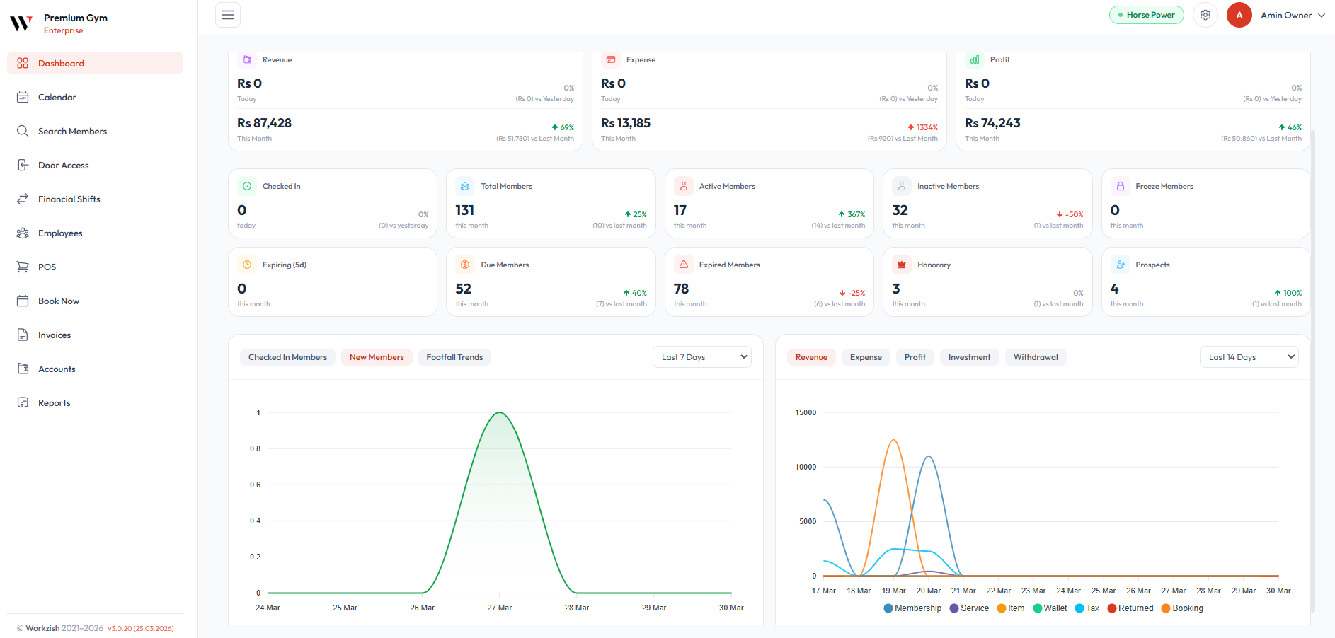
Task: Click the Financial Shifts arrows icon
Action: (23, 199)
